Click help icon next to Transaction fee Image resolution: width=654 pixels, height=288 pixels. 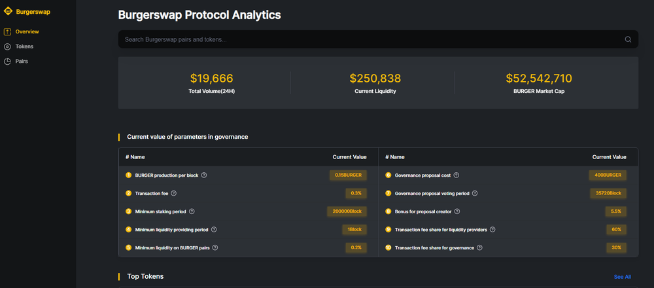(174, 194)
